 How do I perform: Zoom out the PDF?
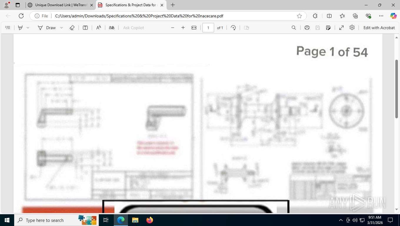pyautogui.click(x=173, y=28)
